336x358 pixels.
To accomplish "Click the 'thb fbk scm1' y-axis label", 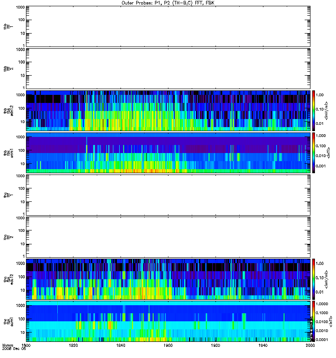I will tap(9, 153).
